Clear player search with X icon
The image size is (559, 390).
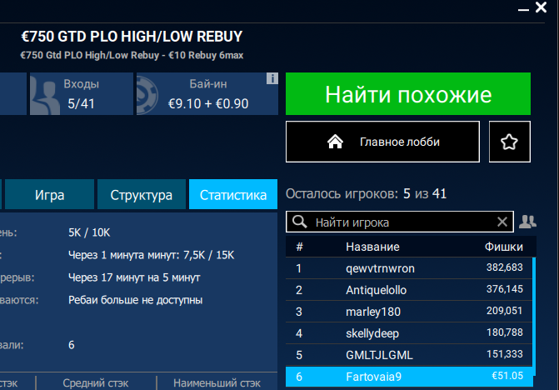502,222
